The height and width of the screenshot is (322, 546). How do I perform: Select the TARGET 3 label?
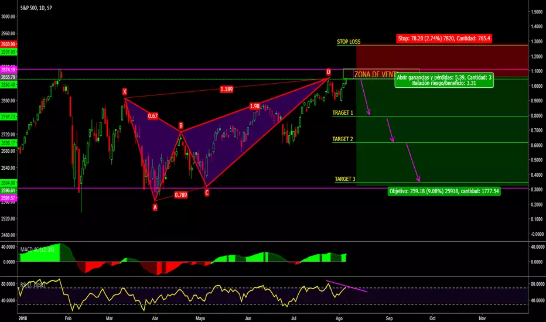point(345,179)
